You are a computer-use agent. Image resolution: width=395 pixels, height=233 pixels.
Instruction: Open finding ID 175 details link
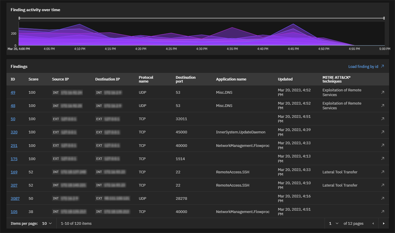[14, 159]
